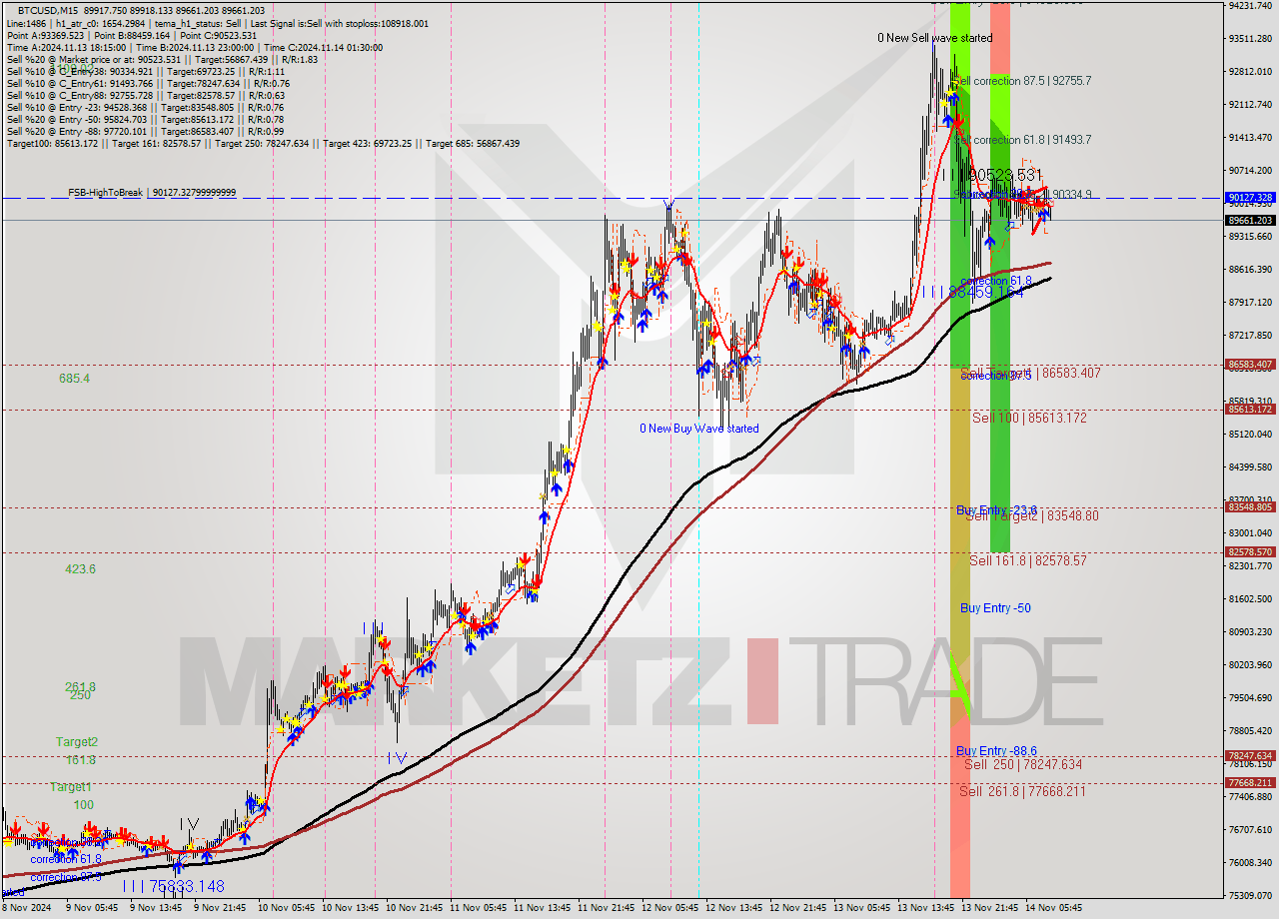Click the 89661.203 current price tag
1279x919 pixels.
click(x=1250, y=220)
